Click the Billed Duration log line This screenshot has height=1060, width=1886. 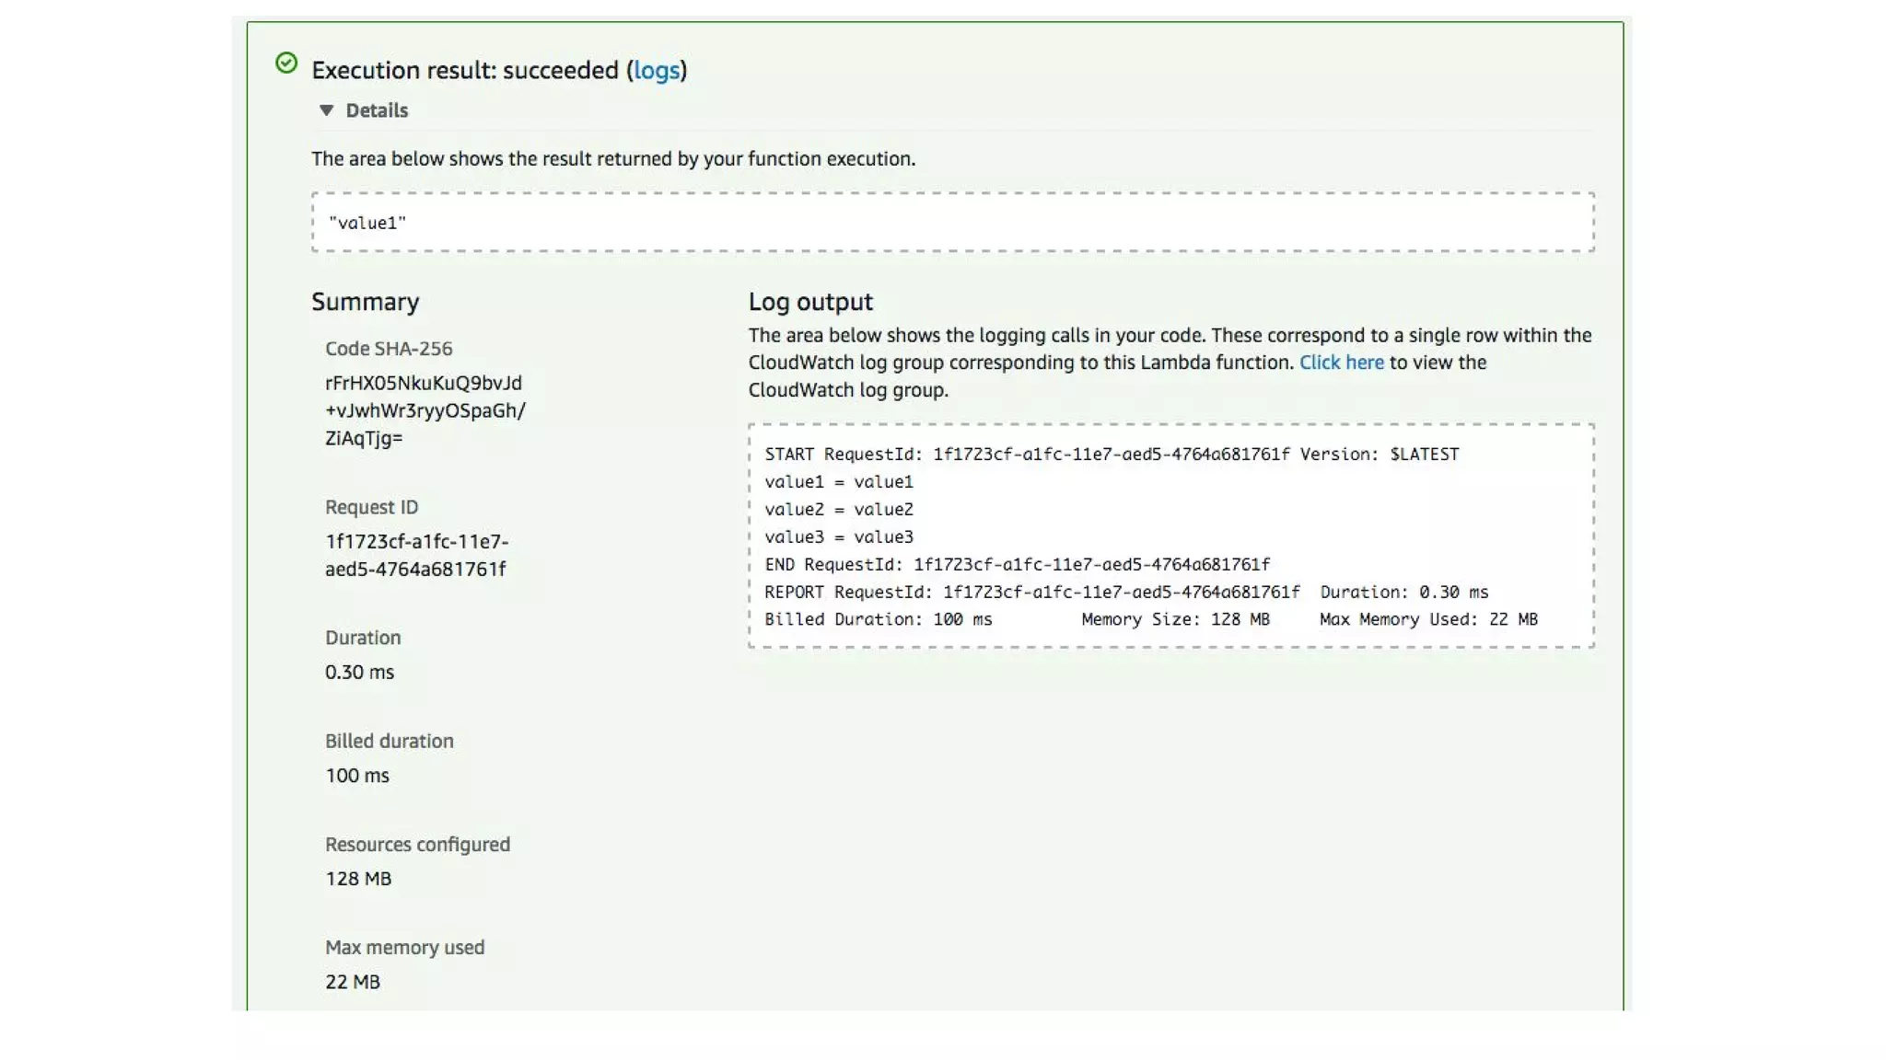click(1151, 619)
